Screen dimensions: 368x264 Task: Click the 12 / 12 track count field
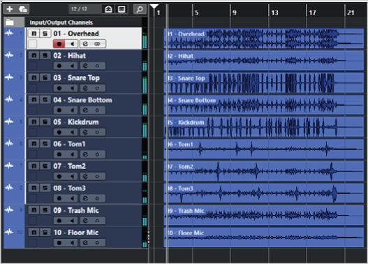coord(85,9)
